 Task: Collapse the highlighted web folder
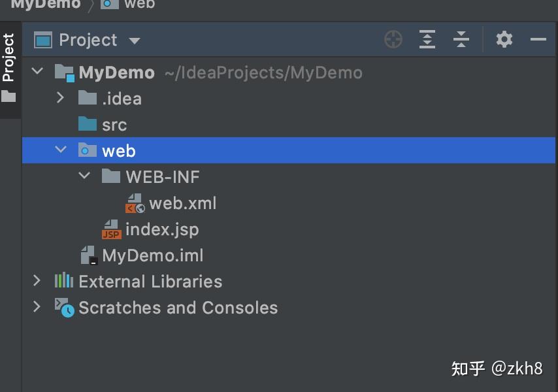click(x=61, y=150)
